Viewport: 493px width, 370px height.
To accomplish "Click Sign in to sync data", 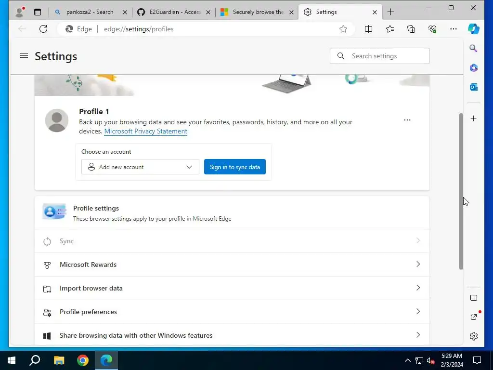I will (235, 167).
